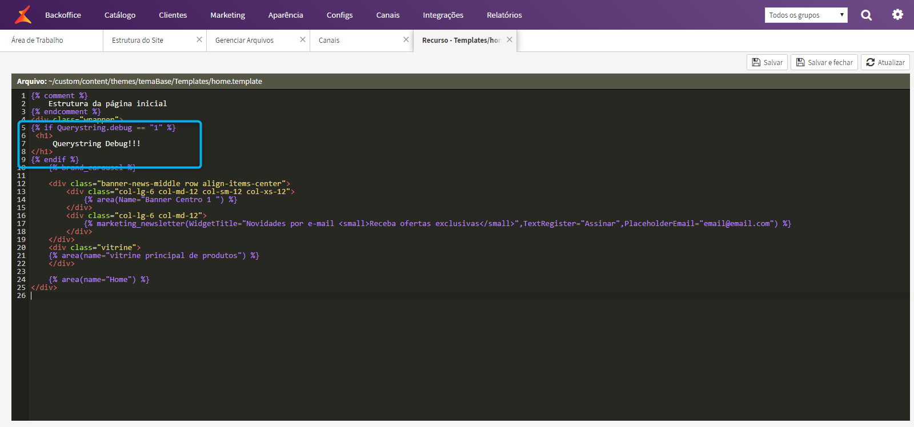Viewport: 914px width, 427px height.
Task: Click the orange X logo icon
Action: tap(23, 15)
